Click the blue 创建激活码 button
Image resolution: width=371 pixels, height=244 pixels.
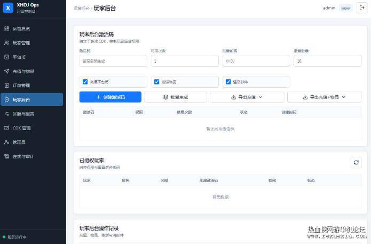[x=110, y=97]
